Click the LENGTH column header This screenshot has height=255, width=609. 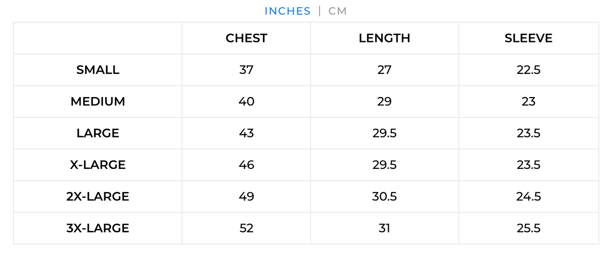click(384, 38)
